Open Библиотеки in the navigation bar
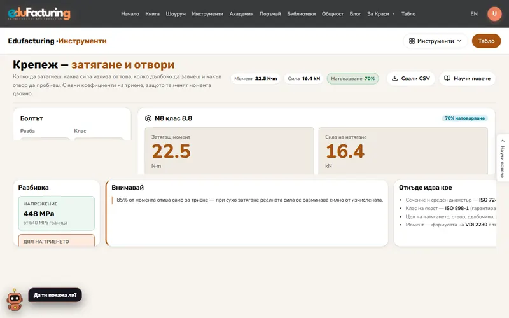This screenshot has height=318, width=509. tap(301, 13)
